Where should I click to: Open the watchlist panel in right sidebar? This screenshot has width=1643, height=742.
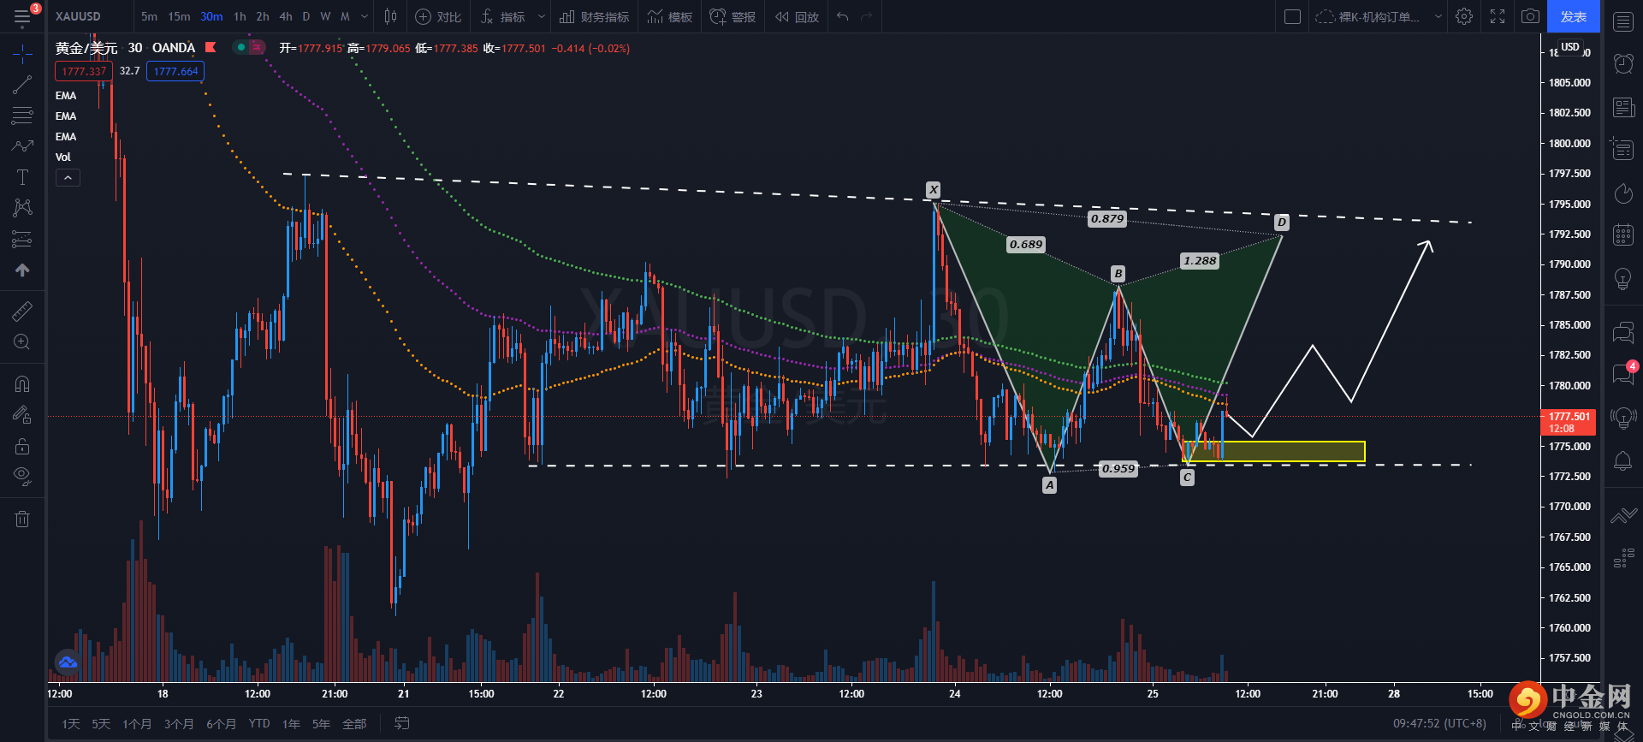click(1622, 21)
